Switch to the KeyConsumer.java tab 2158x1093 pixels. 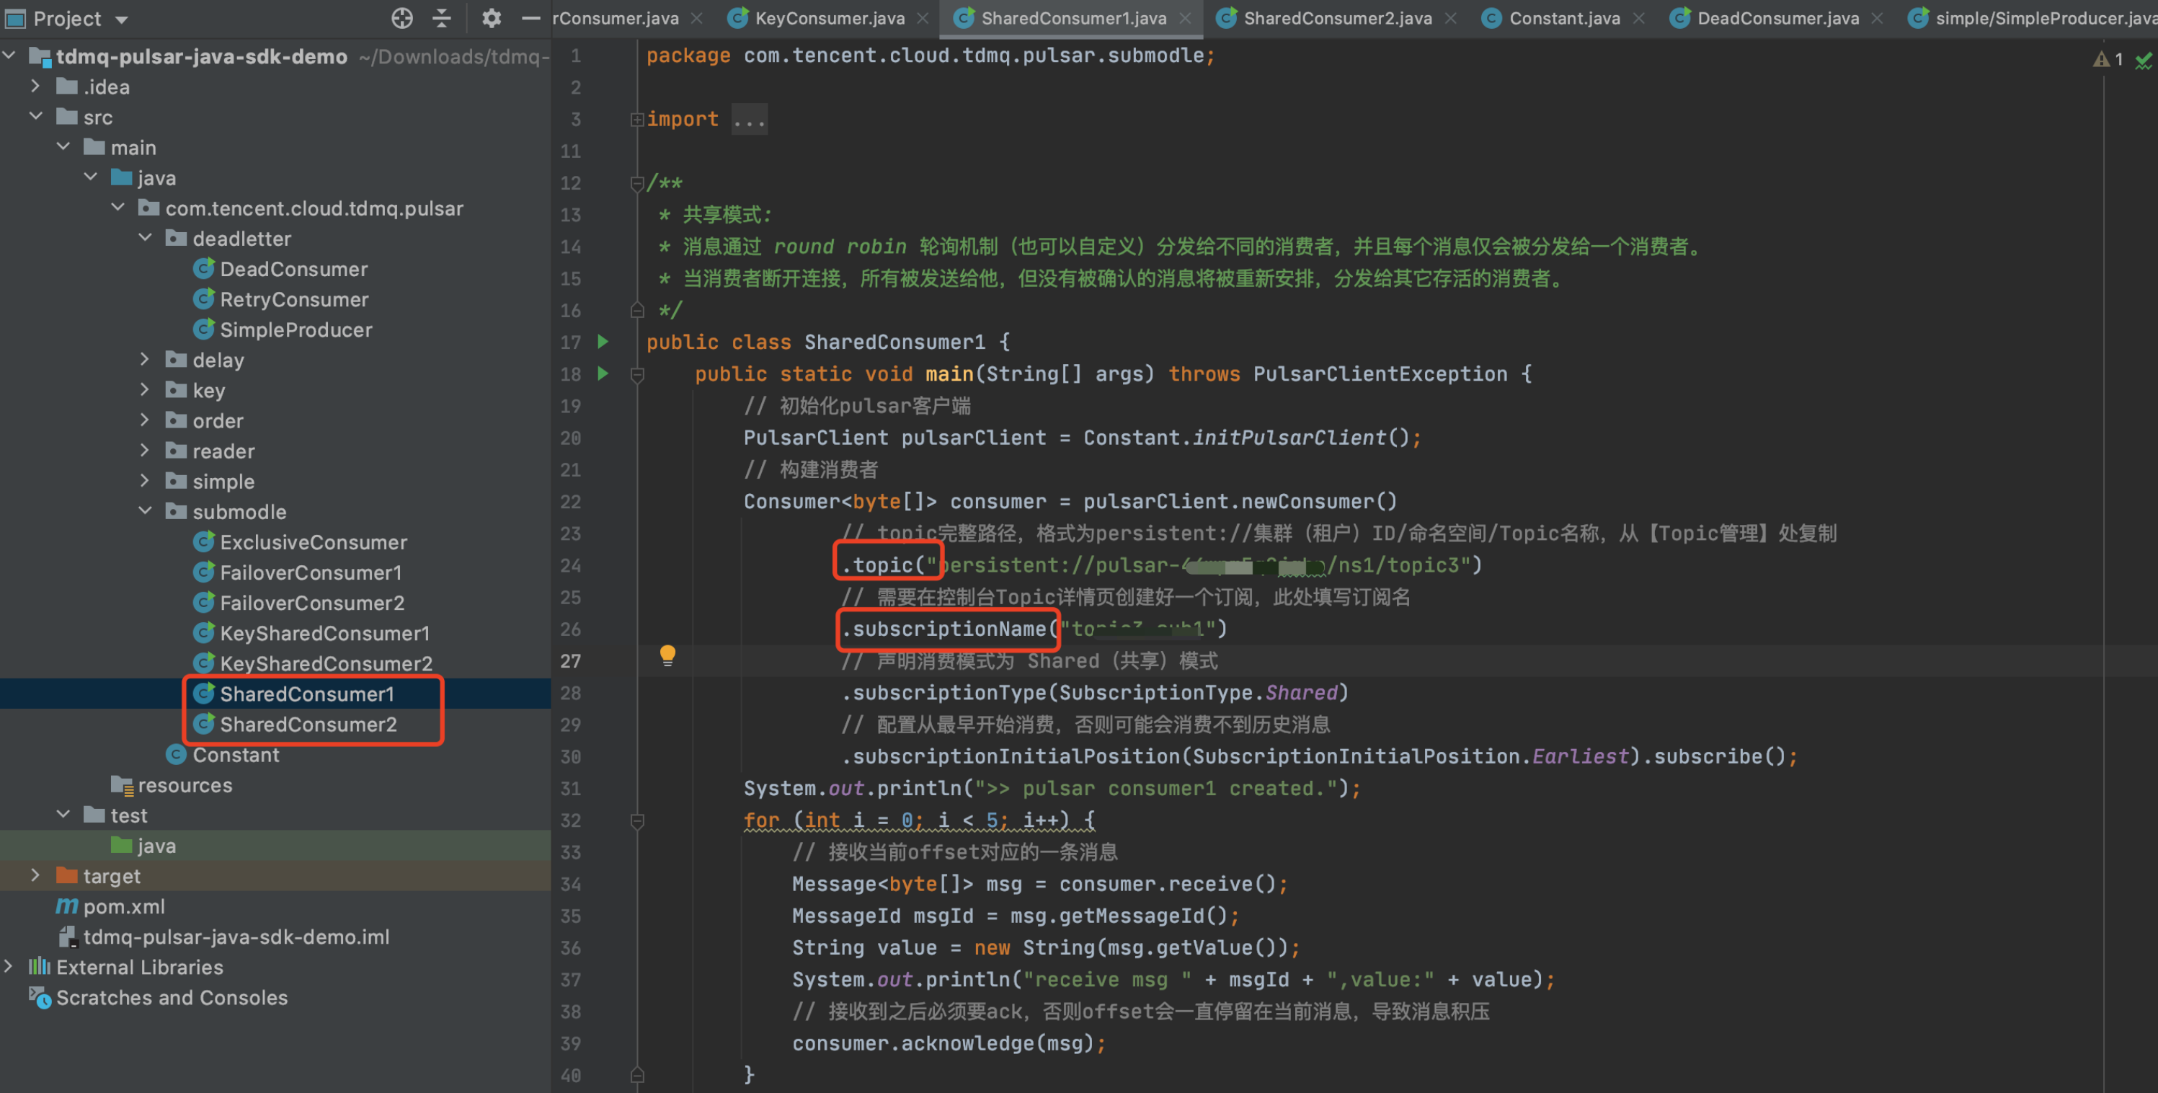pos(830,19)
